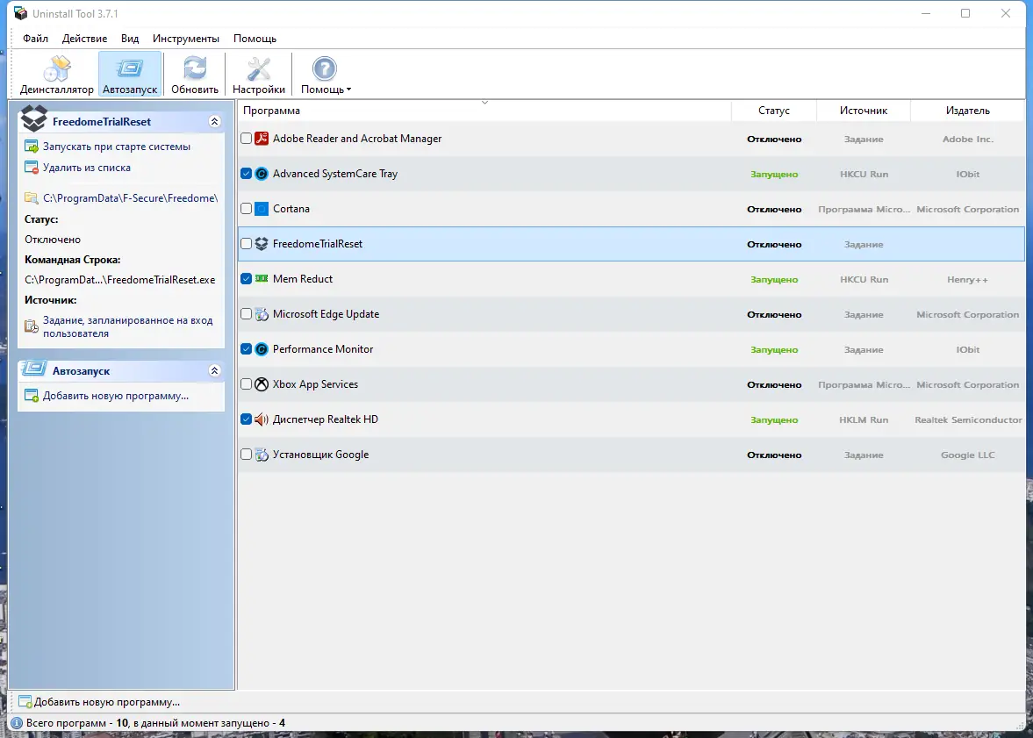This screenshot has height=738, width=1033.
Task: Enable the Microsoft Edge Update checkbox
Action: click(246, 314)
